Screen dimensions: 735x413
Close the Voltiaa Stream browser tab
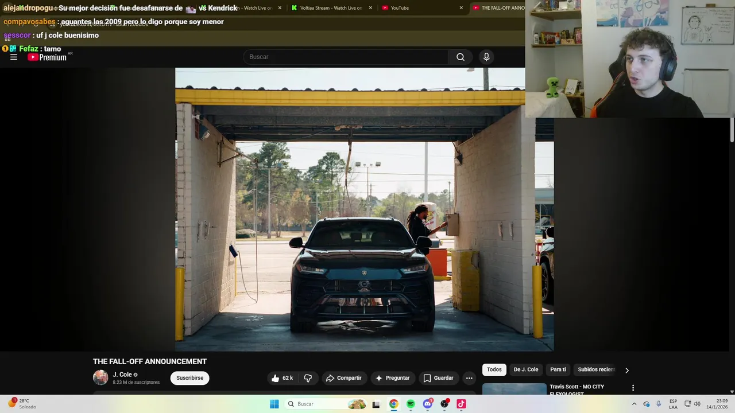370,8
